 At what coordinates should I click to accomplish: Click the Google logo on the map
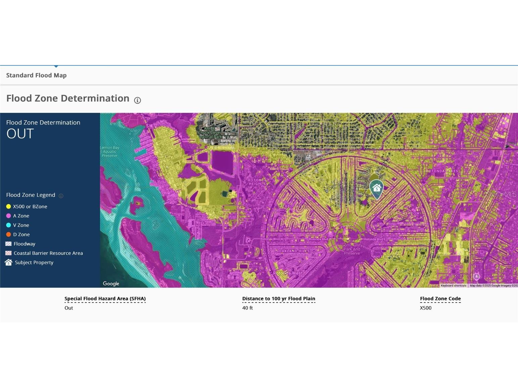pos(111,284)
